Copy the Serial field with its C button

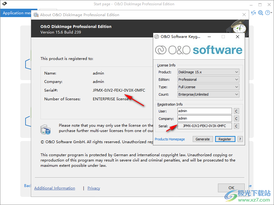(x=236, y=126)
